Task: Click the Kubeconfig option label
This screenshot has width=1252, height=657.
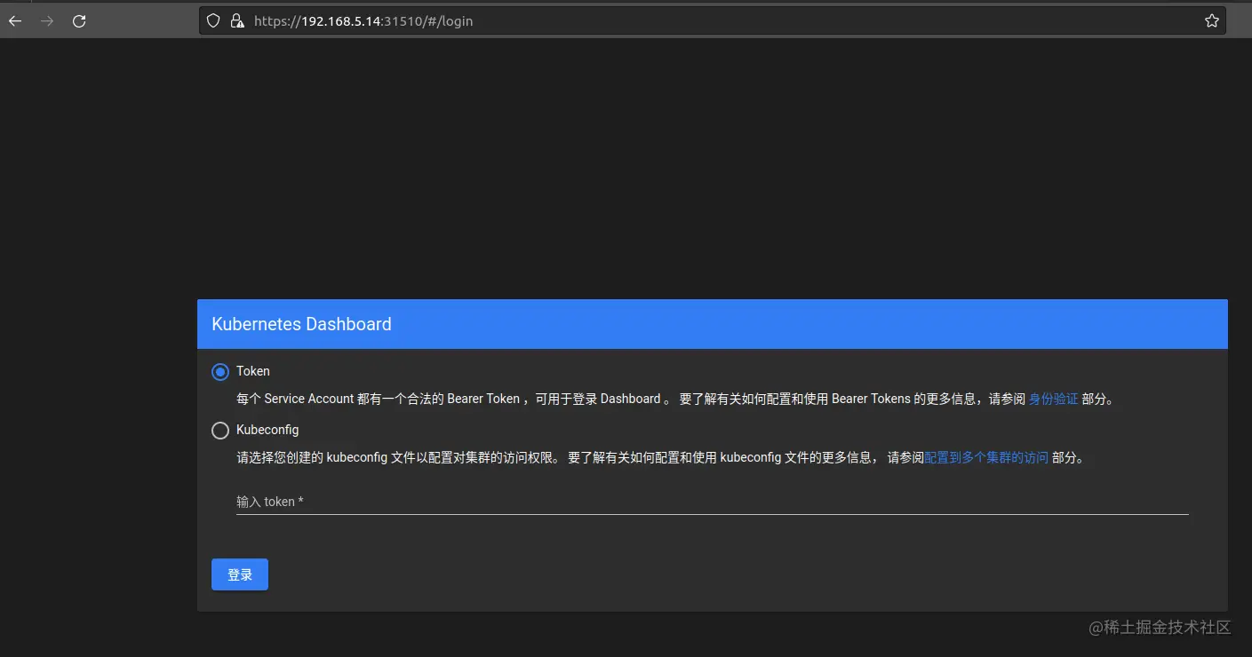Action: [267, 430]
